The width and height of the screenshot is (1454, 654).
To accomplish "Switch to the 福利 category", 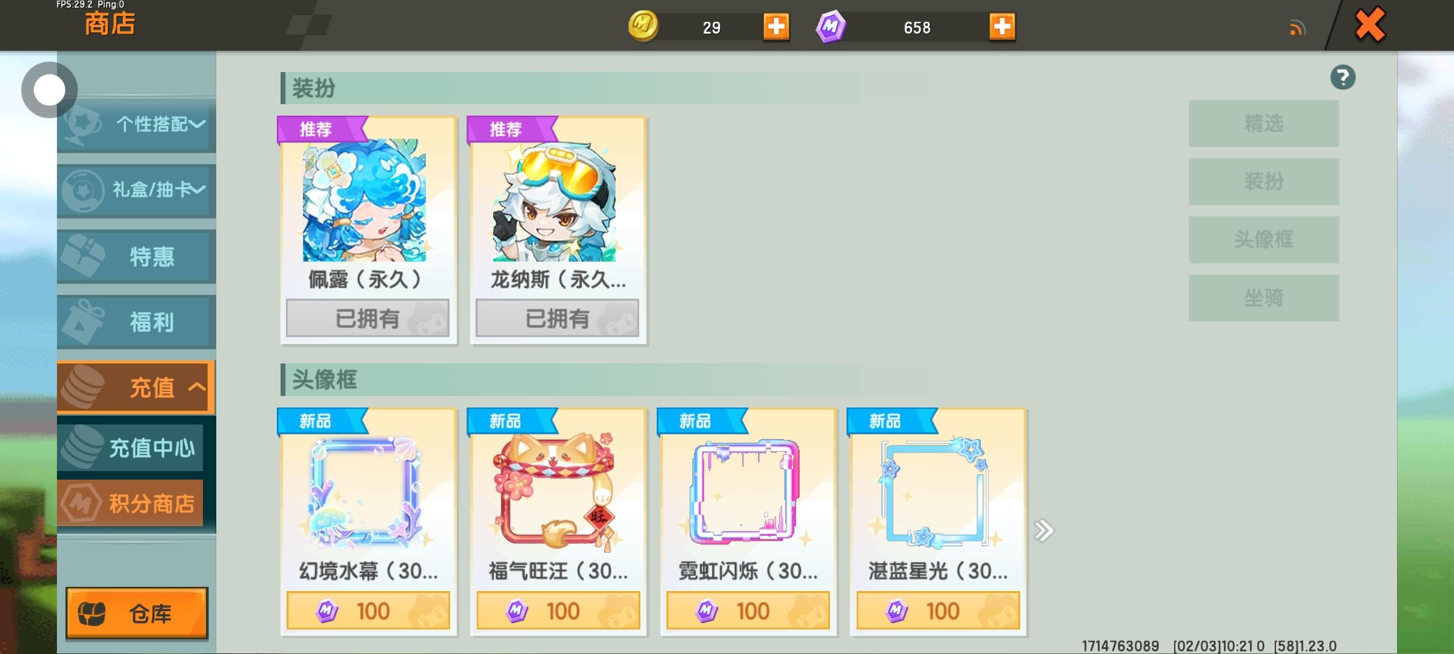I will point(137,322).
